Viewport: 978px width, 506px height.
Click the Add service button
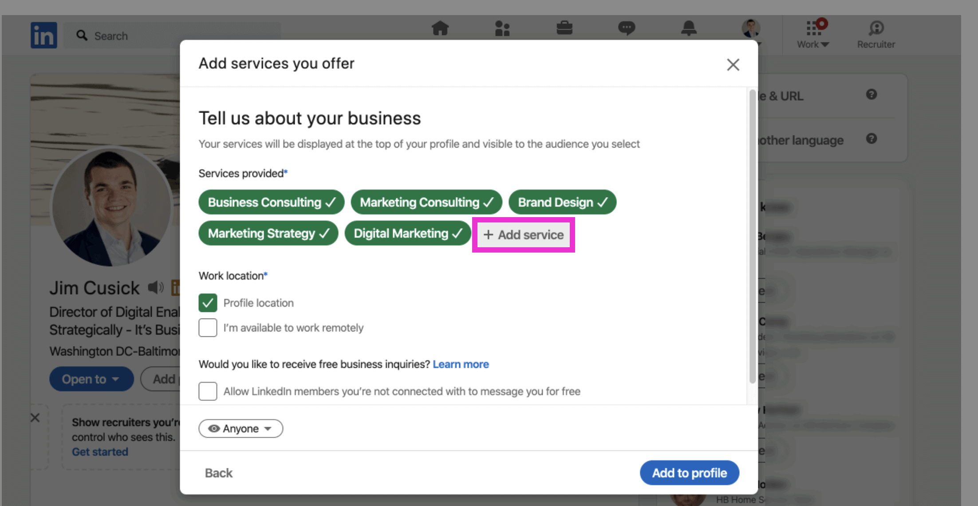coord(524,235)
